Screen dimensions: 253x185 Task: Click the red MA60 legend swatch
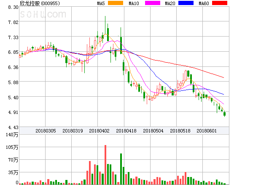pyautogui.click(x=220, y=3)
